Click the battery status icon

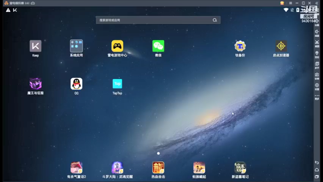[x=298, y=10]
